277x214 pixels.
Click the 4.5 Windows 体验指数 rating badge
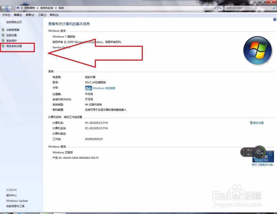[x=88, y=88]
